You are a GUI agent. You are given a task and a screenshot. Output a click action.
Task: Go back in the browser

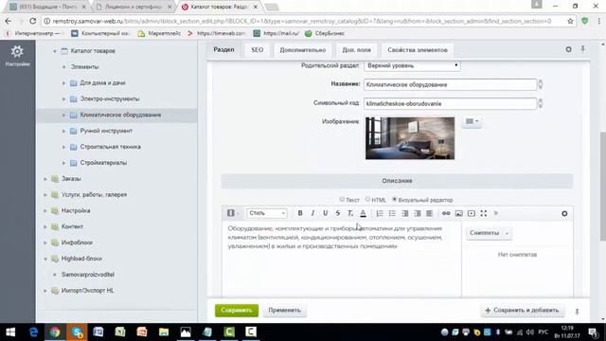pyautogui.click(x=9, y=21)
